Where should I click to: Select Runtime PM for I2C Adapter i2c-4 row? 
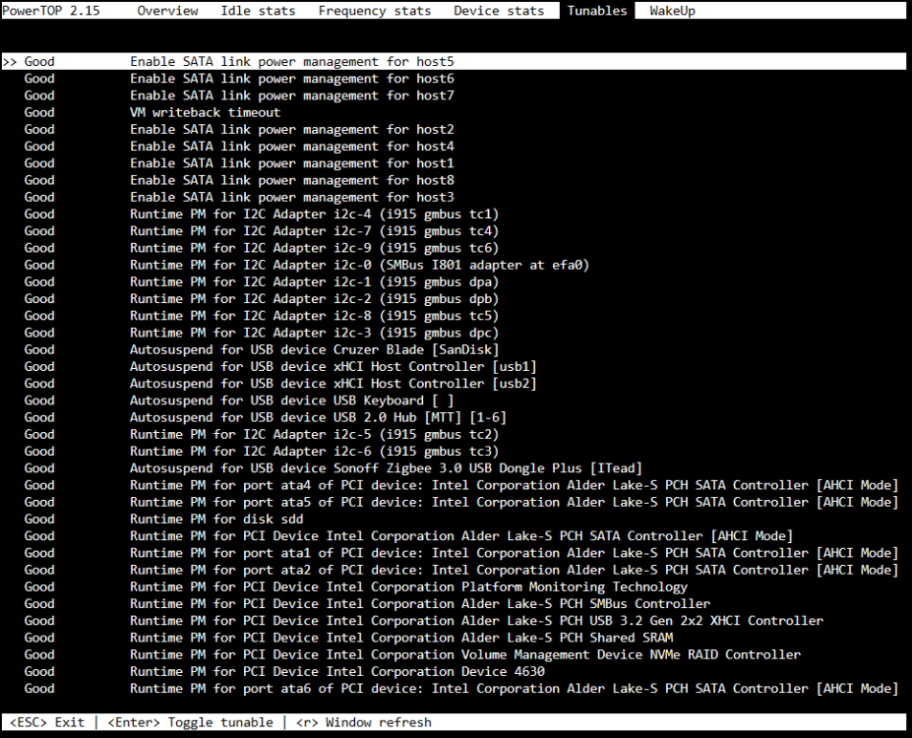(x=454, y=214)
